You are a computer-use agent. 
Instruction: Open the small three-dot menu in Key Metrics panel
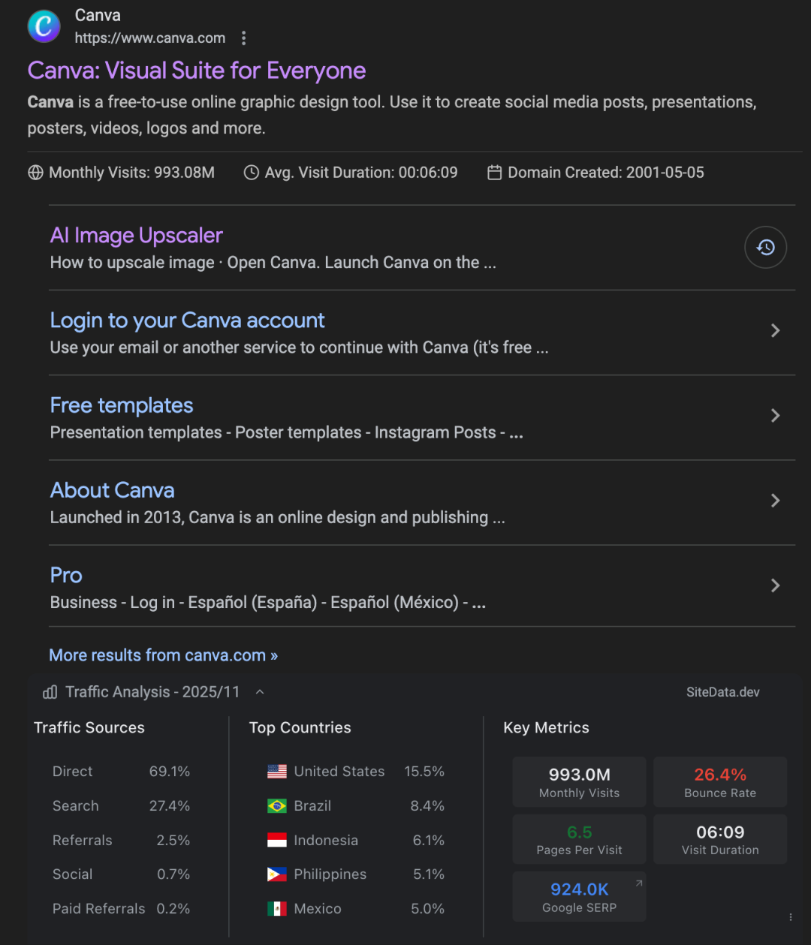[x=790, y=917]
